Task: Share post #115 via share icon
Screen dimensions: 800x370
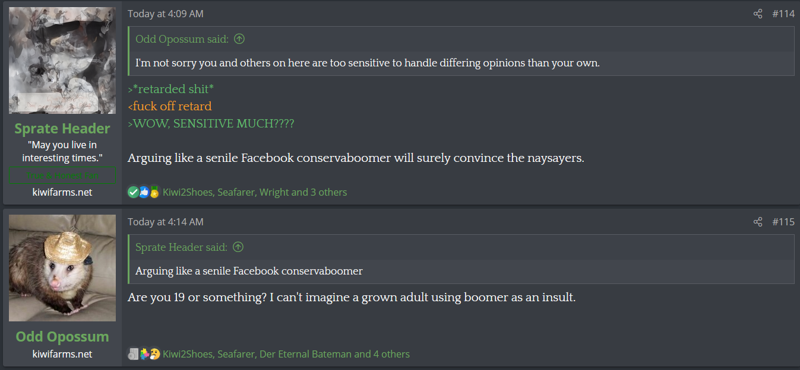Action: coord(758,222)
